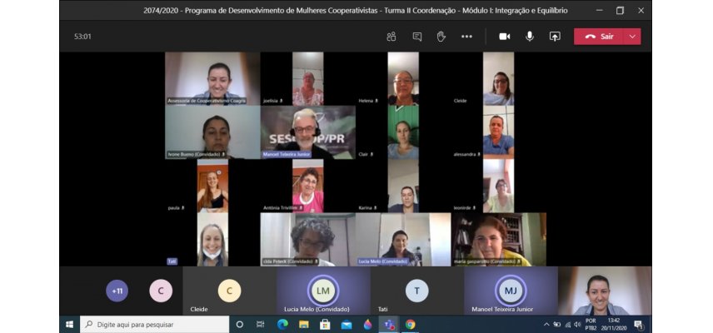
Task: Select Helena's video tile
Action: click(x=403, y=78)
